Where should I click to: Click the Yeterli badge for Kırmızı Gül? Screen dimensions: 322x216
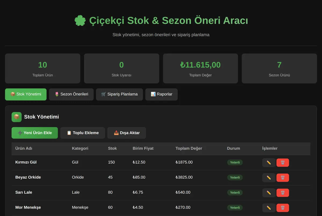(235, 162)
